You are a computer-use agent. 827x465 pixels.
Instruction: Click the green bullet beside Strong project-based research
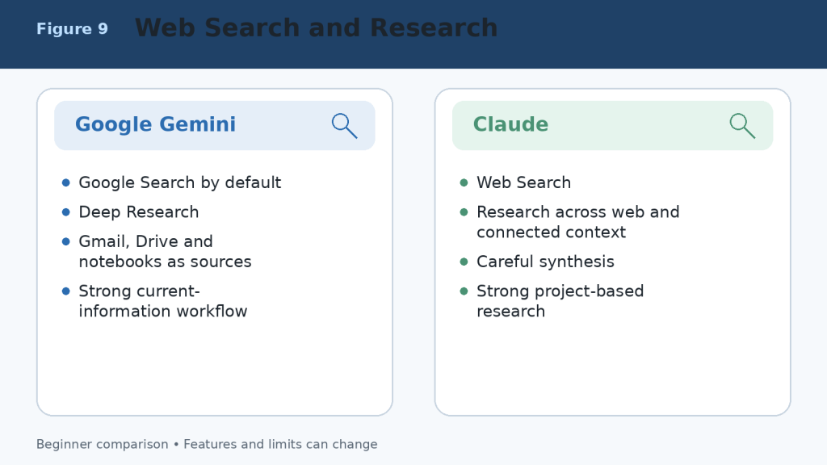[x=464, y=291]
